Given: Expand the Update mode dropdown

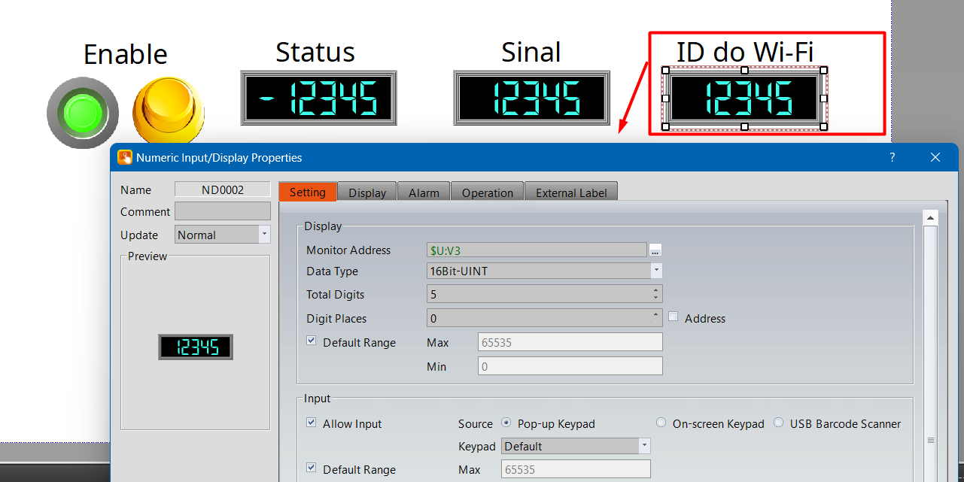Looking at the screenshot, I should click(264, 235).
